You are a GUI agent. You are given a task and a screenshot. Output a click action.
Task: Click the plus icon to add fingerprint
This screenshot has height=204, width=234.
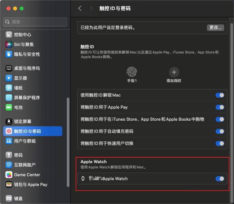tap(174, 72)
